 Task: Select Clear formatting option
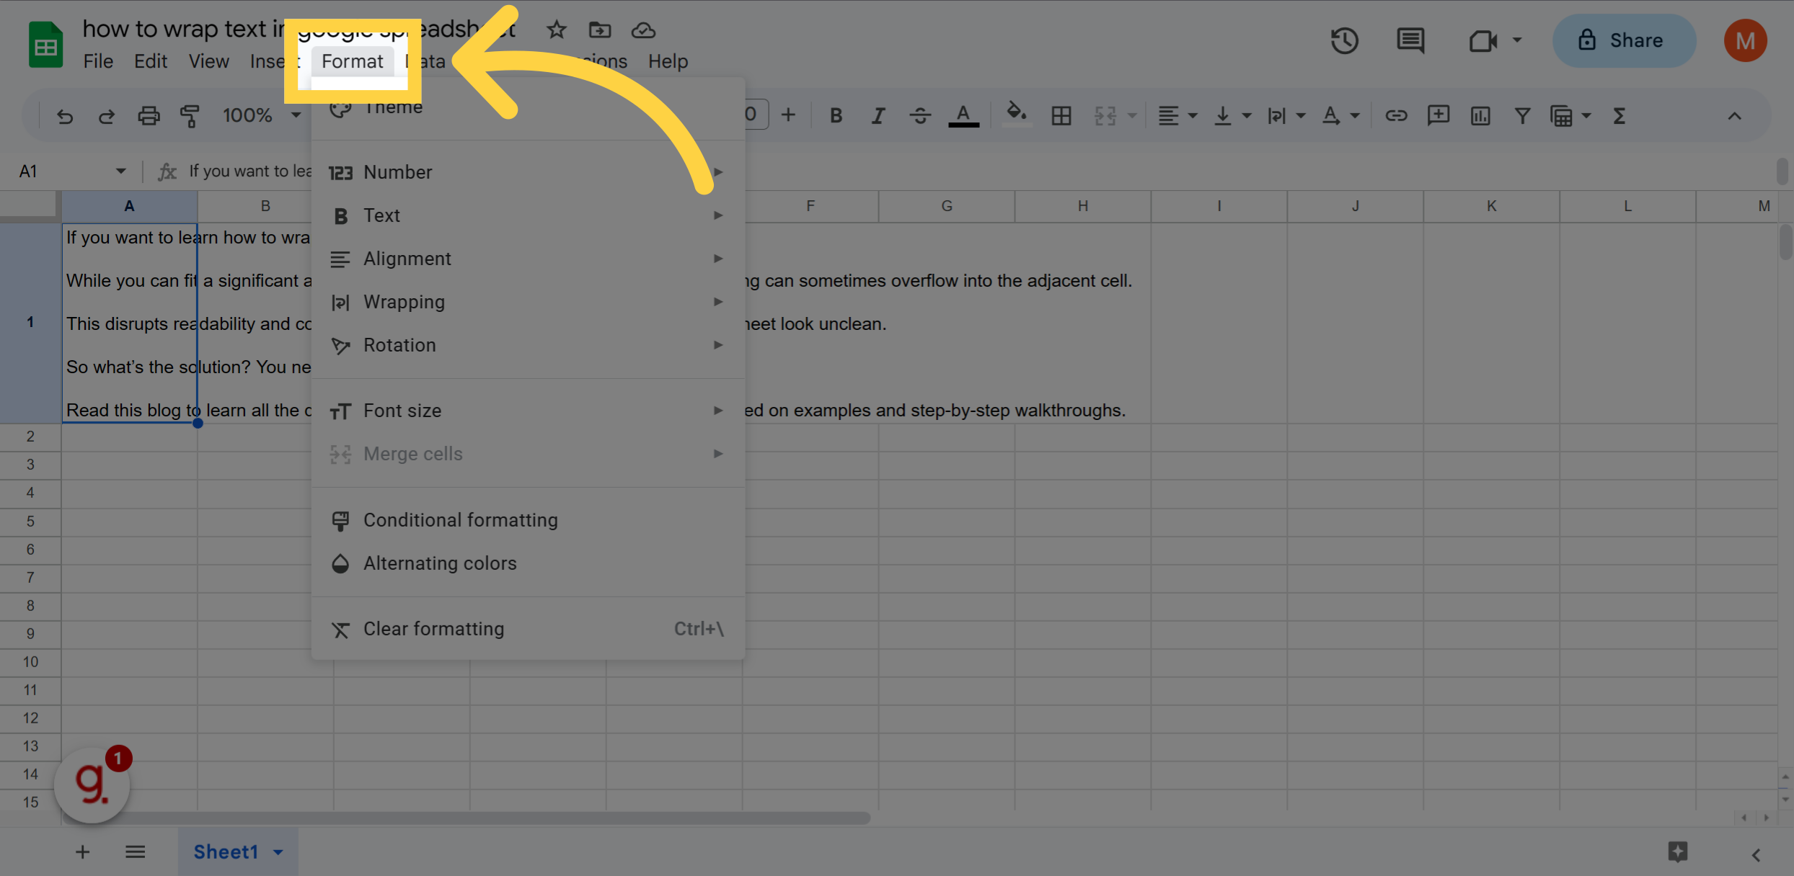pyautogui.click(x=433, y=628)
